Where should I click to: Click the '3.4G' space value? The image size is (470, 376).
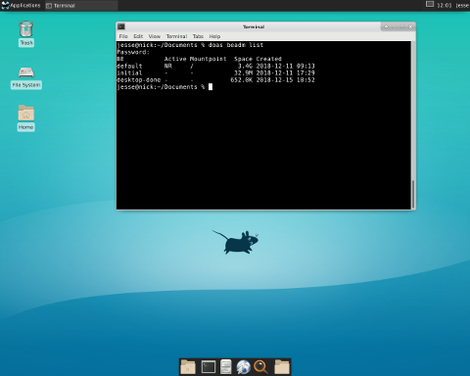(245, 66)
